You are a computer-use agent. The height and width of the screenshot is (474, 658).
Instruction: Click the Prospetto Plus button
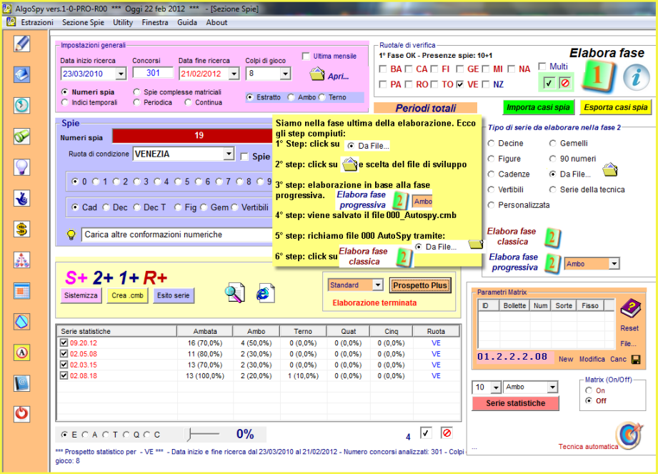[420, 285]
